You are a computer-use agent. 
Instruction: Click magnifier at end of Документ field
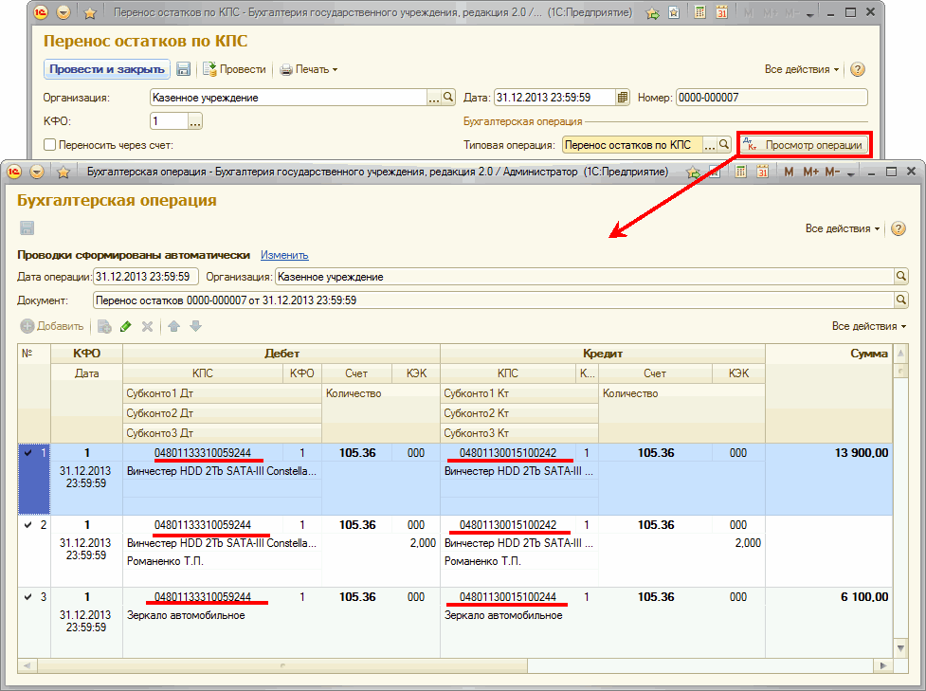(901, 300)
